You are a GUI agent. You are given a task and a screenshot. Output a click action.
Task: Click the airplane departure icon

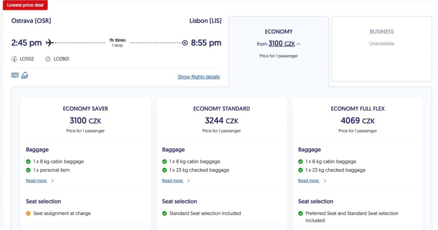coord(50,43)
